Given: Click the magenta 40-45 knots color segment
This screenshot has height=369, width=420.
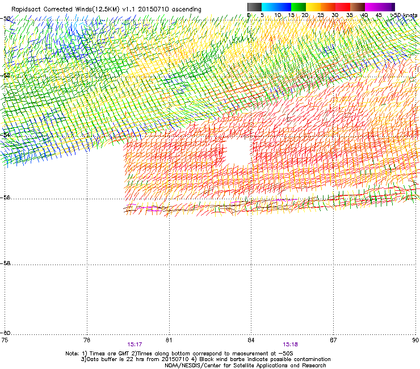Looking at the screenshot, I should pyautogui.click(x=372, y=7).
